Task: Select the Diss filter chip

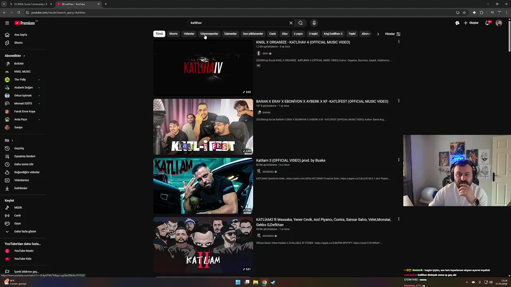Action: (x=285, y=34)
